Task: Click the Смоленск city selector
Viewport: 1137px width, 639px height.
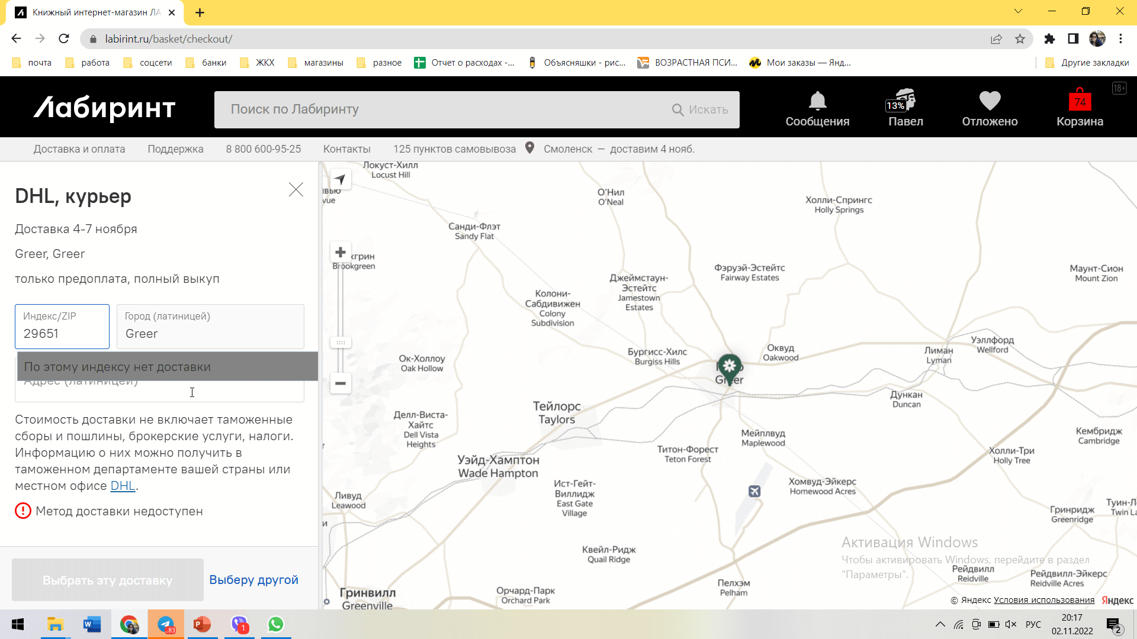Action: (x=568, y=149)
